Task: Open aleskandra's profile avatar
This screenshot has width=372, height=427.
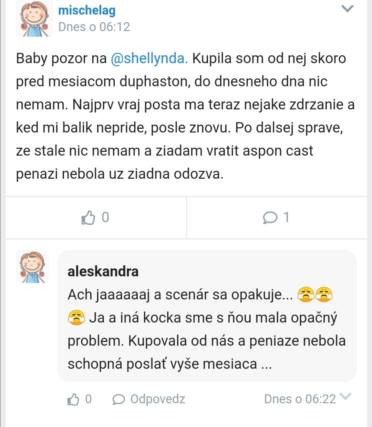Action: click(x=32, y=267)
